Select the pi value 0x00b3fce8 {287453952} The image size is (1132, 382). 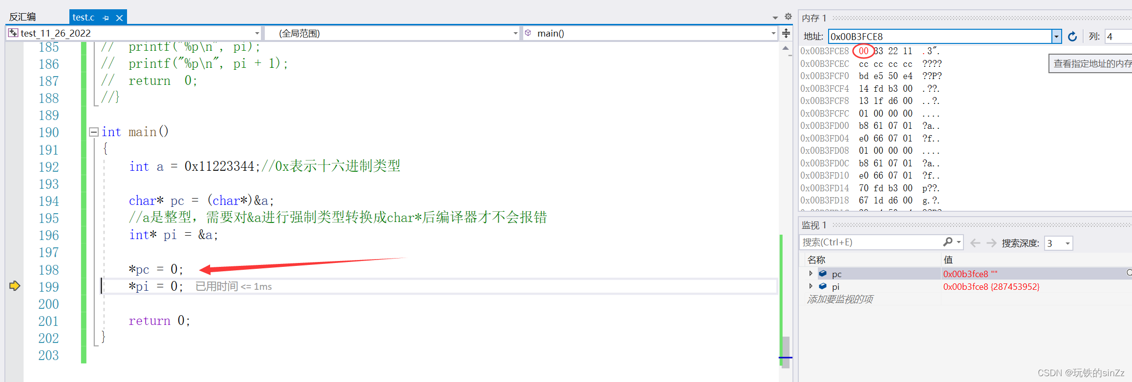click(x=991, y=286)
